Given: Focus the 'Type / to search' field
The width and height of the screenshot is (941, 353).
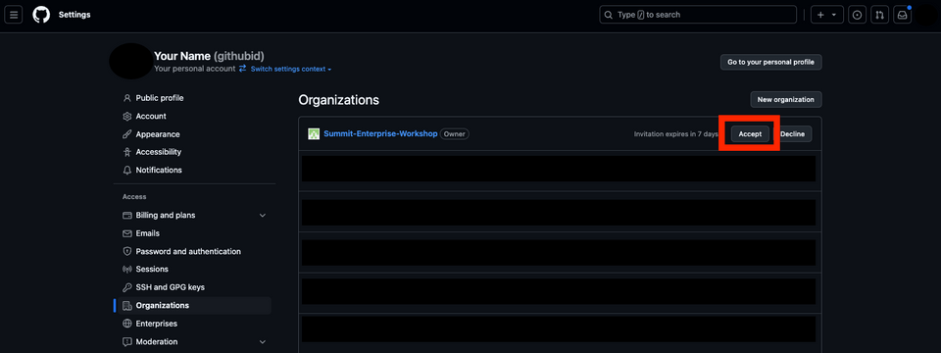Looking at the screenshot, I should (698, 15).
